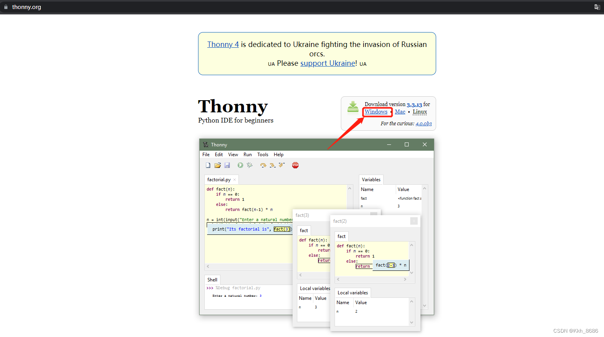The image size is (604, 337).
Task: Click fact(2) code horizontal scrollbar left arrow
Action: point(338,279)
